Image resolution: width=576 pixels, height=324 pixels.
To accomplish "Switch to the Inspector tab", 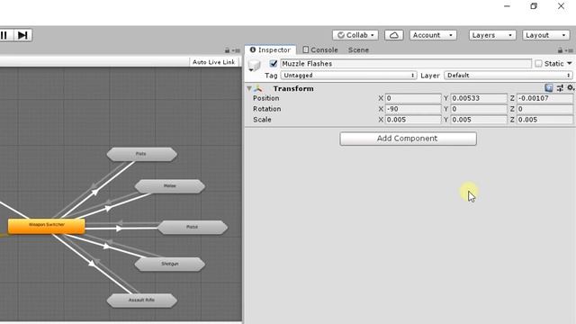I will [x=270, y=50].
